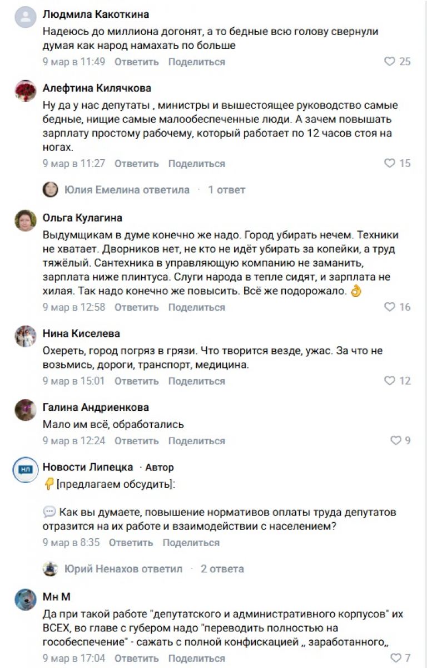427x668 pixels.
Task: Reply to Нина Киселева's comment
Action: click(137, 381)
